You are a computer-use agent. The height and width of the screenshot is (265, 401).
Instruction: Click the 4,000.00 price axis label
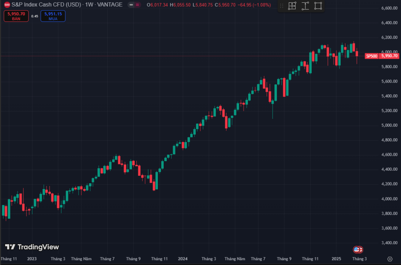[389, 199]
